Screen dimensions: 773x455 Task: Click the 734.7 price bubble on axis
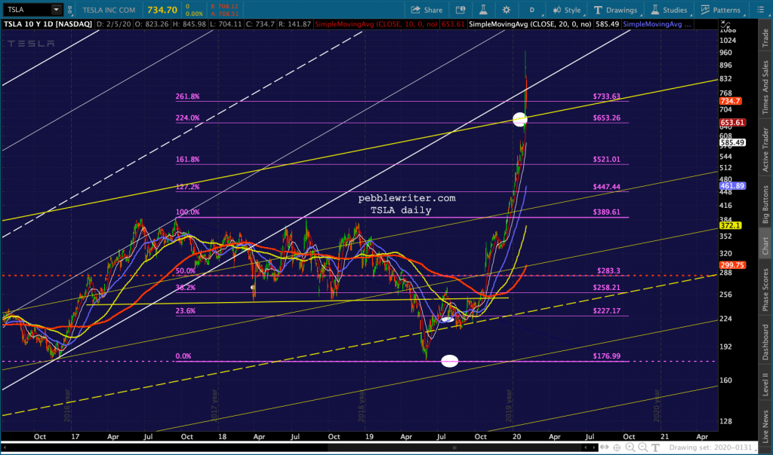(730, 101)
